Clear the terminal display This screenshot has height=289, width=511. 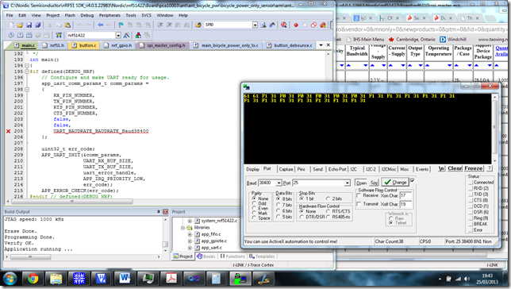[x=455, y=168]
